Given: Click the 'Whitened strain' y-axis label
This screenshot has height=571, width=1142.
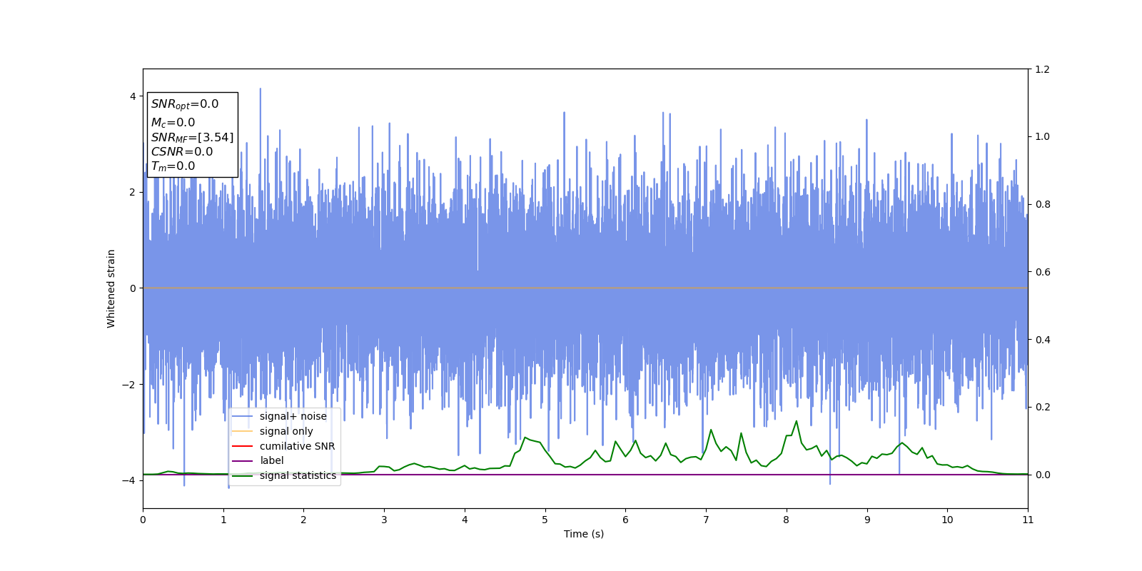Looking at the screenshot, I should tap(111, 288).
